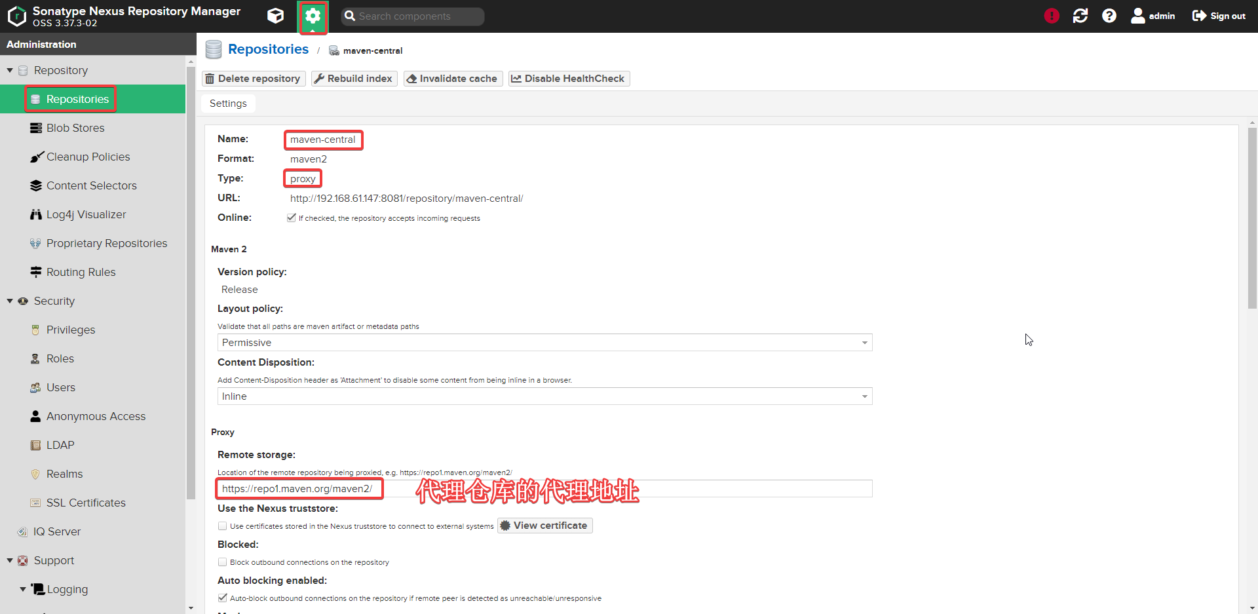
Task: Open Routing Rules menu item
Action: pos(81,272)
